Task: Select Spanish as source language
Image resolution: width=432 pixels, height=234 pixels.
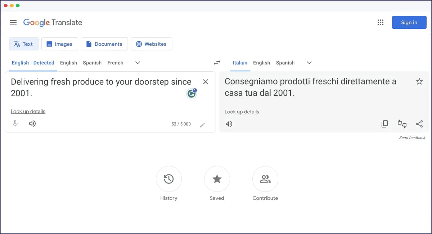Action: pos(92,63)
